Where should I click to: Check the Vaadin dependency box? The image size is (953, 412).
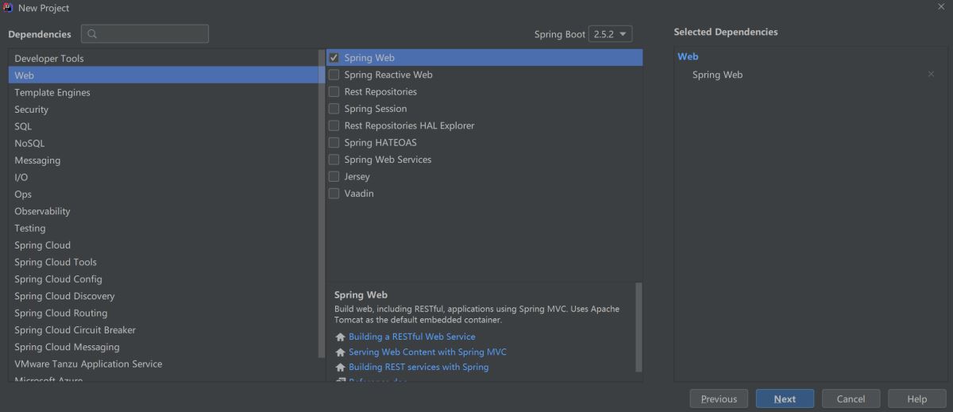pos(334,193)
